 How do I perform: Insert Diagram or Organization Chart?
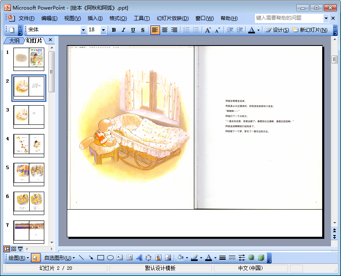(148, 258)
